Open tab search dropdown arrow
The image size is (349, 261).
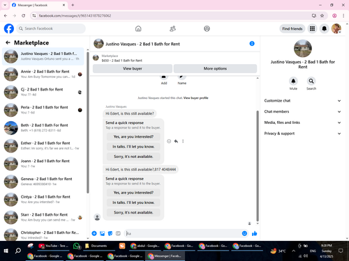click(5, 5)
